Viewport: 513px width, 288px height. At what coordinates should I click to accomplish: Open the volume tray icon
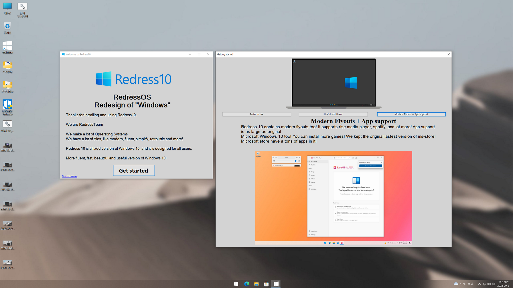click(x=489, y=284)
